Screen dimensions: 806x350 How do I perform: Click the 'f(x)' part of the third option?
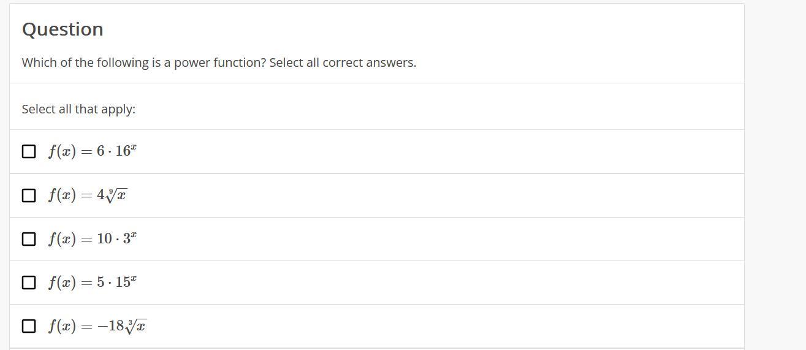pos(62,238)
